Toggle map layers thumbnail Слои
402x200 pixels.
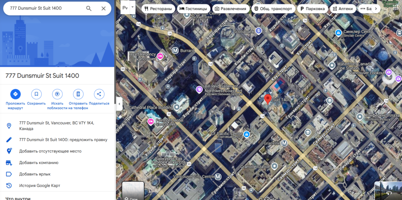point(133,191)
